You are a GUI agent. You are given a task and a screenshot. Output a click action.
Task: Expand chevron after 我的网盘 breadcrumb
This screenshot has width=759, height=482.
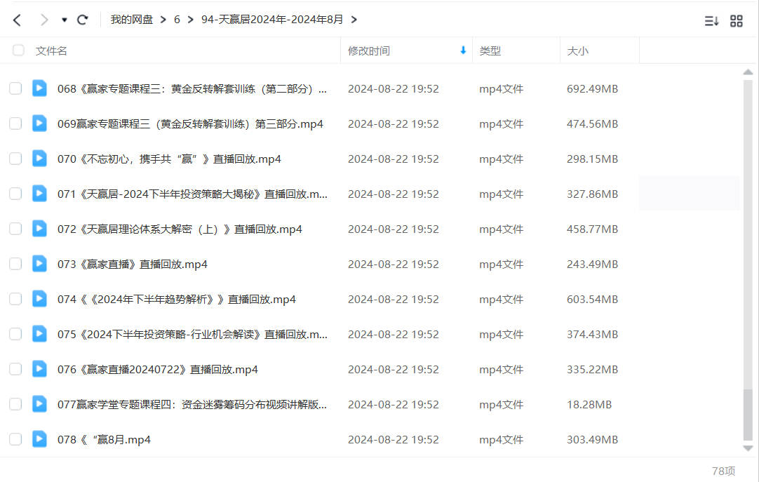click(x=163, y=20)
